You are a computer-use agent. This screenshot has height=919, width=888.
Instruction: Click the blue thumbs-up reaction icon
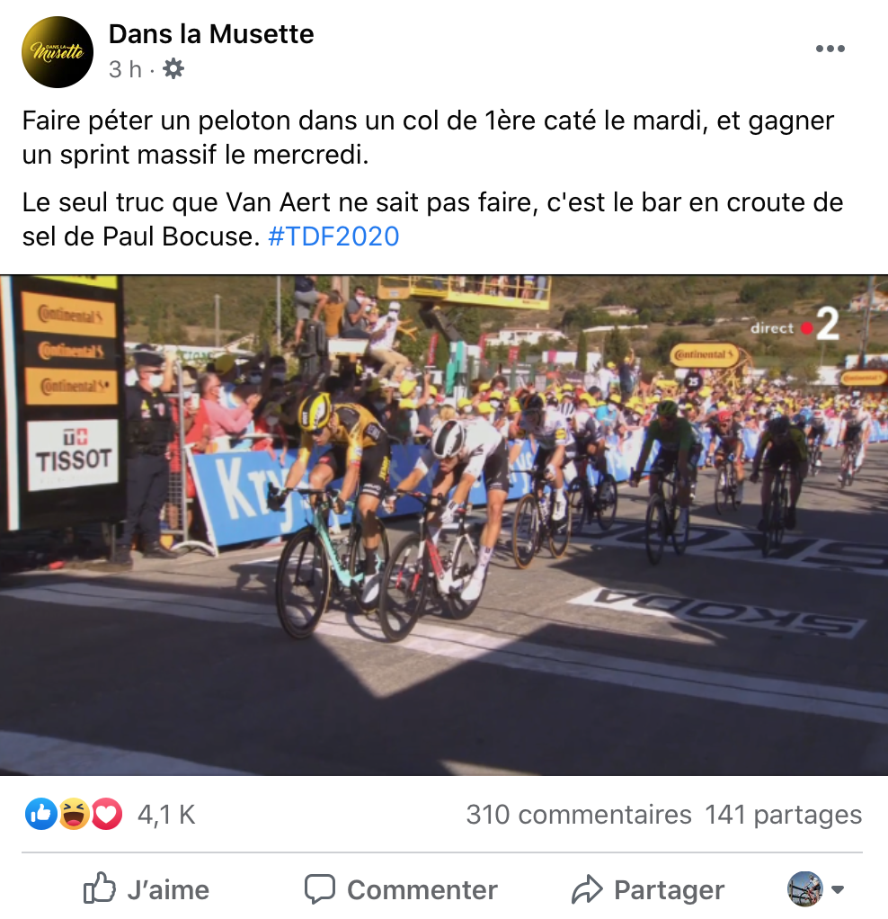[41, 814]
